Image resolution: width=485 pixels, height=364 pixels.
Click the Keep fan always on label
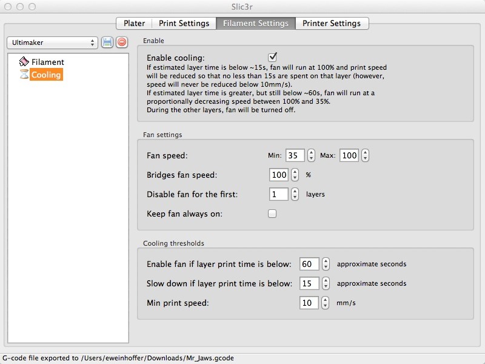pyautogui.click(x=184, y=214)
